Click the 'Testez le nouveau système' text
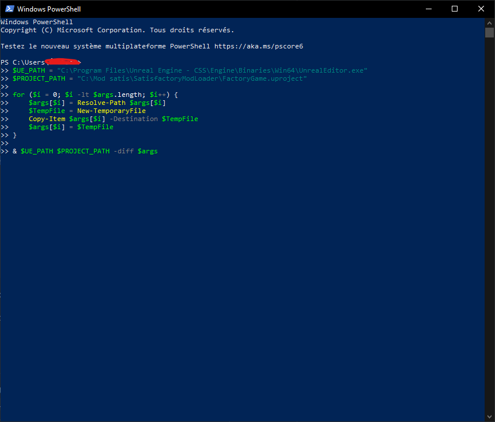This screenshot has width=495, height=422. tap(51, 46)
